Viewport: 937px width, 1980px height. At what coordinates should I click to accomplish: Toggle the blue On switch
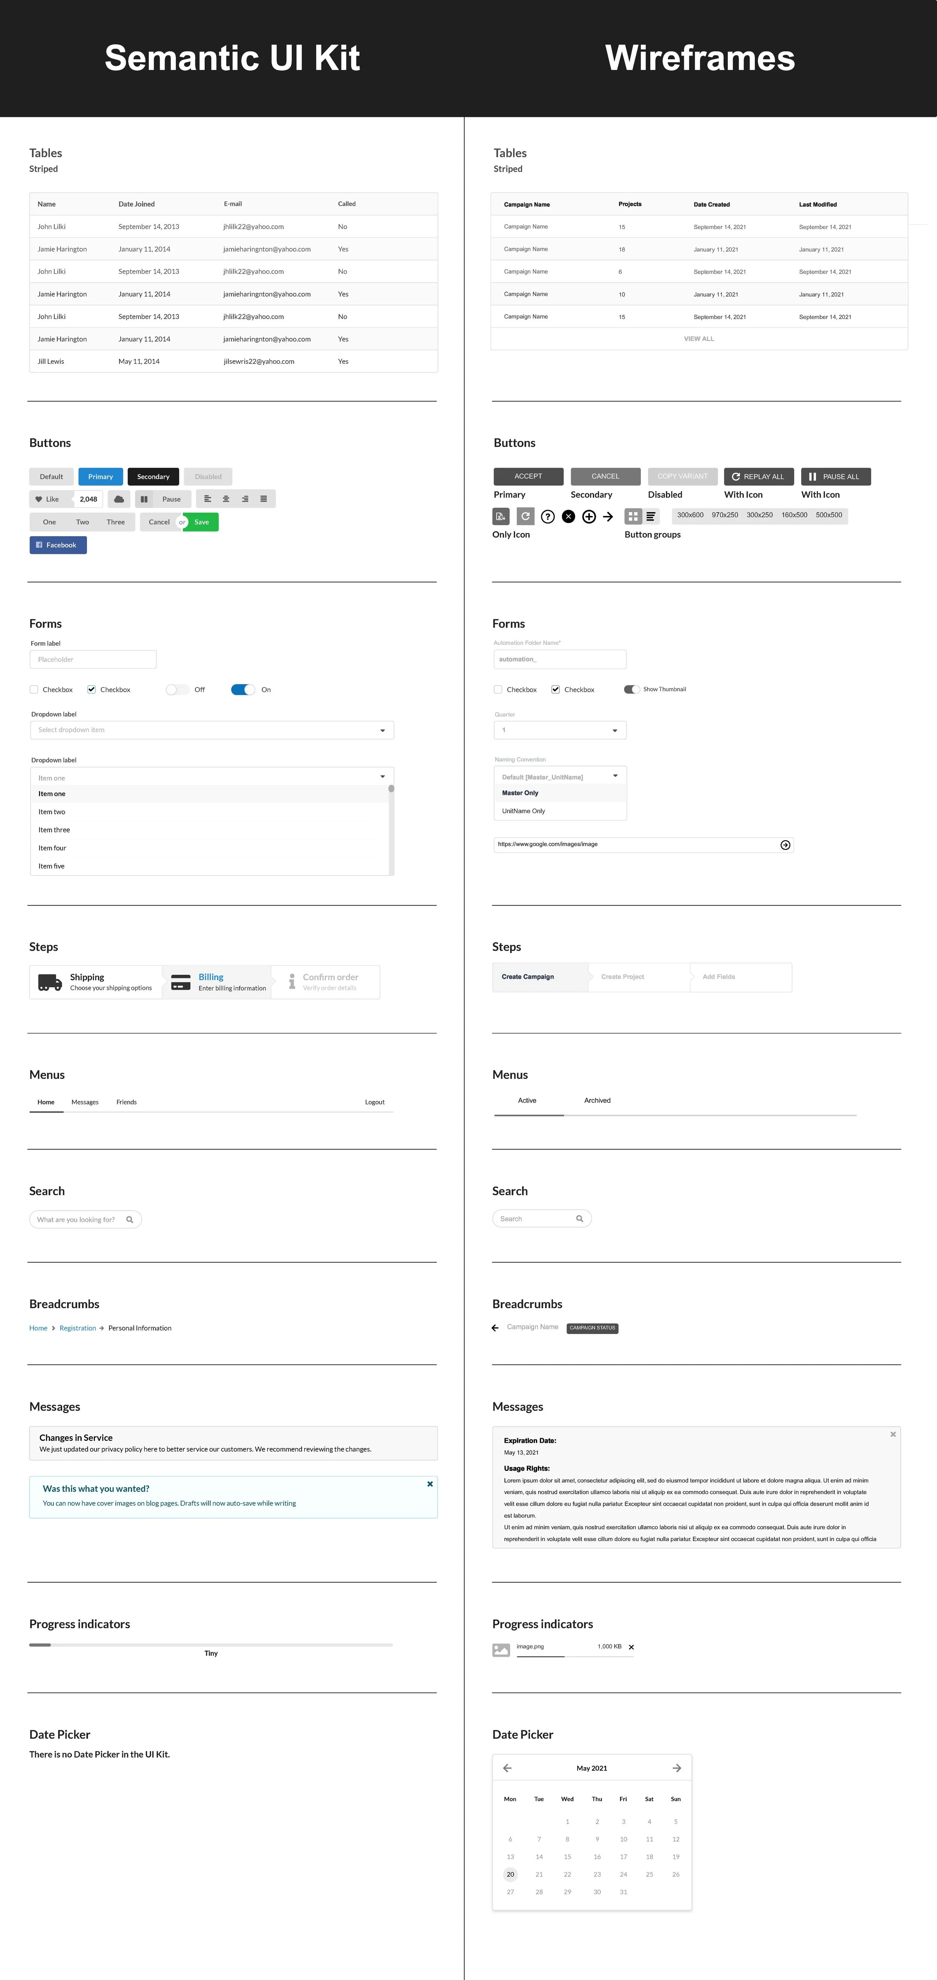coord(243,689)
